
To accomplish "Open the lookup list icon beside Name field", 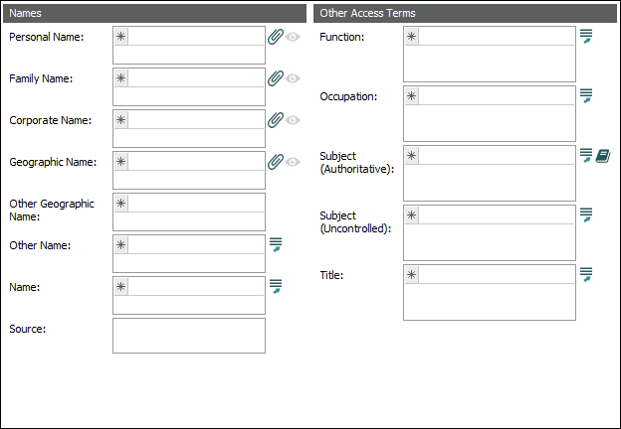I will pos(276,286).
